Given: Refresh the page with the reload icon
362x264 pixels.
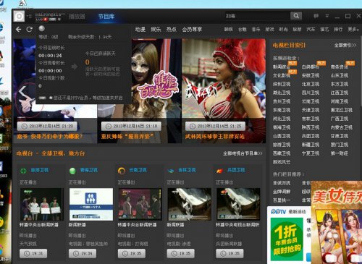Looking at the screenshot, I should click(30, 29).
